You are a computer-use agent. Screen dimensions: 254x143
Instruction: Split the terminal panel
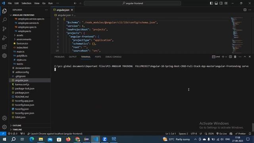tap(230, 57)
